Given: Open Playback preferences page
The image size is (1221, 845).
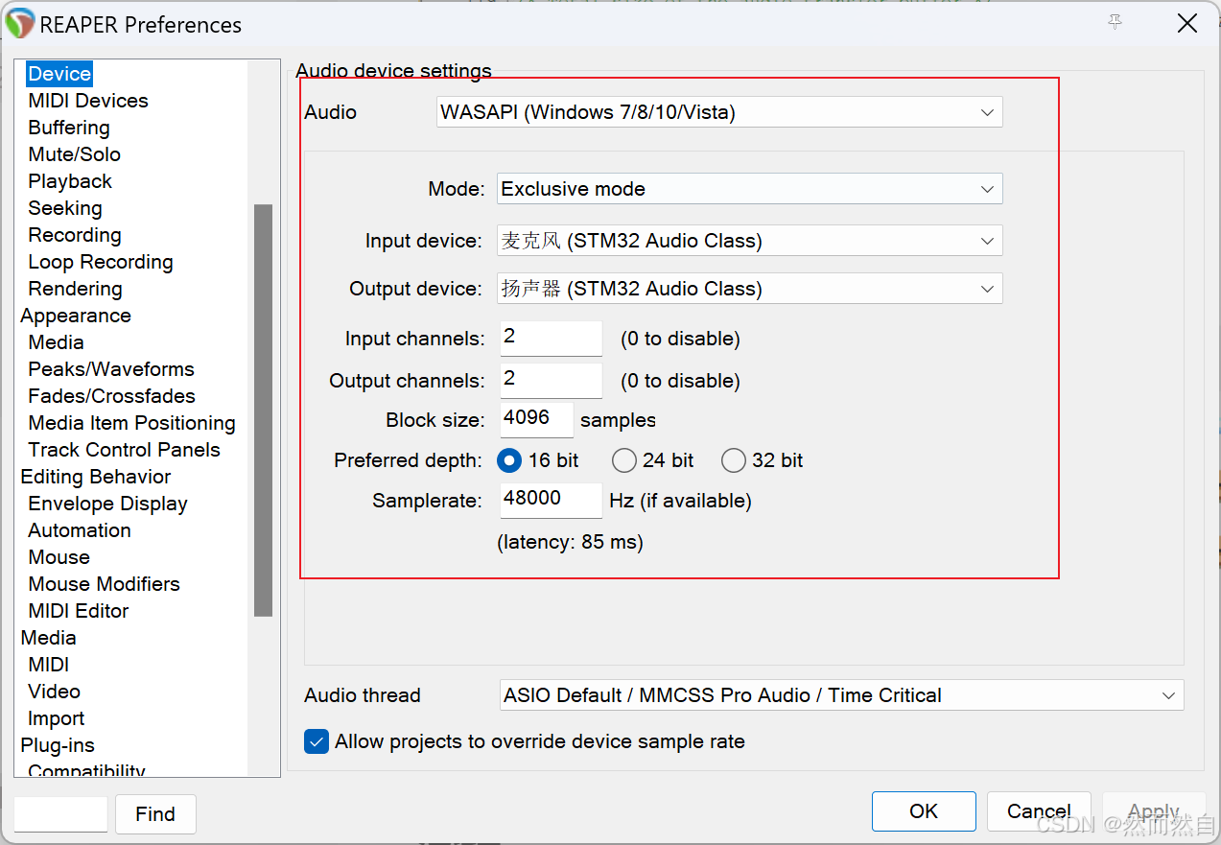Looking at the screenshot, I should click(x=70, y=181).
